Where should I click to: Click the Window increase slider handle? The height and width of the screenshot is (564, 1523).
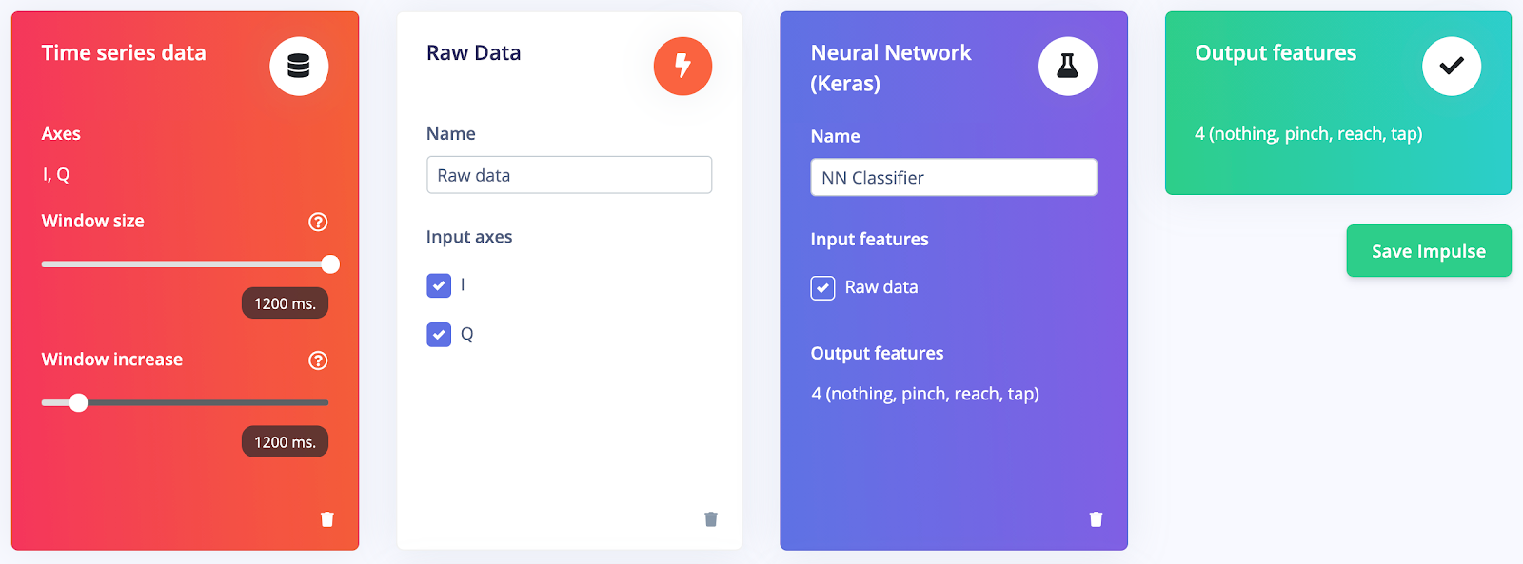tap(79, 403)
